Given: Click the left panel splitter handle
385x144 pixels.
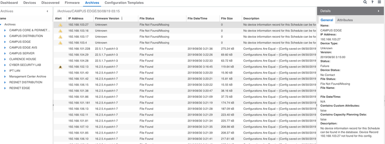Looking at the screenshot, I should [53, 105].
